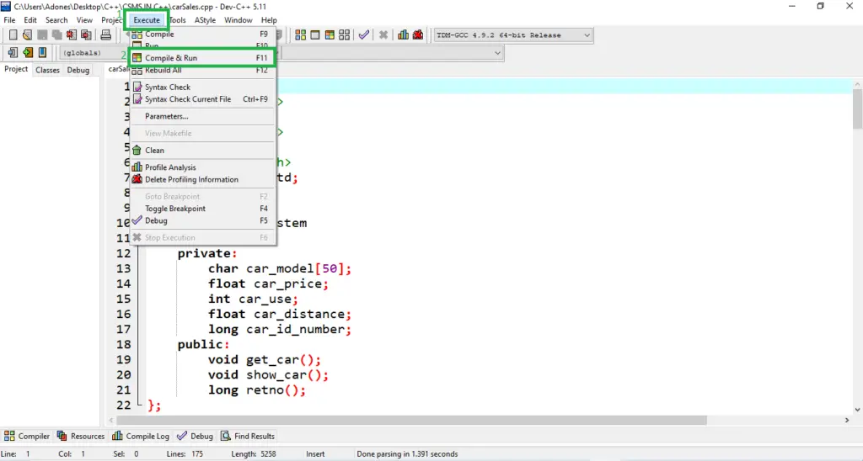863x461 pixels.
Task: Open the Compiler bottom tab
Action: pos(27,436)
